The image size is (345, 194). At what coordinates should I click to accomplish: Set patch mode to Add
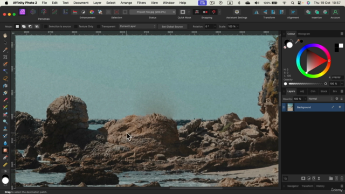pos(24,26)
